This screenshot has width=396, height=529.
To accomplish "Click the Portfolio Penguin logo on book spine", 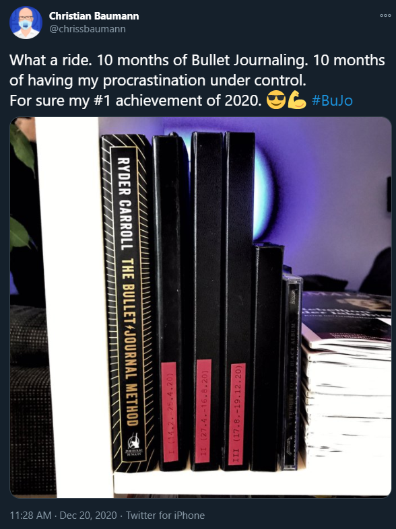I will (135, 445).
